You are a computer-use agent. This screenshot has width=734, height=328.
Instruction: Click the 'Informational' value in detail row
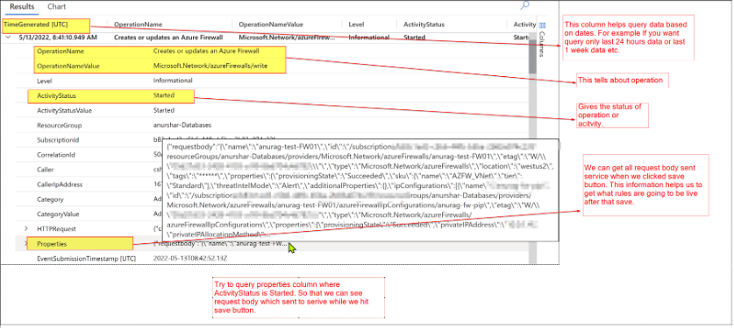(173, 80)
